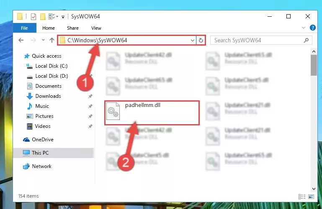322x209 pixels.
Task: Click the pin icon next to Videos
Action: coord(90,126)
